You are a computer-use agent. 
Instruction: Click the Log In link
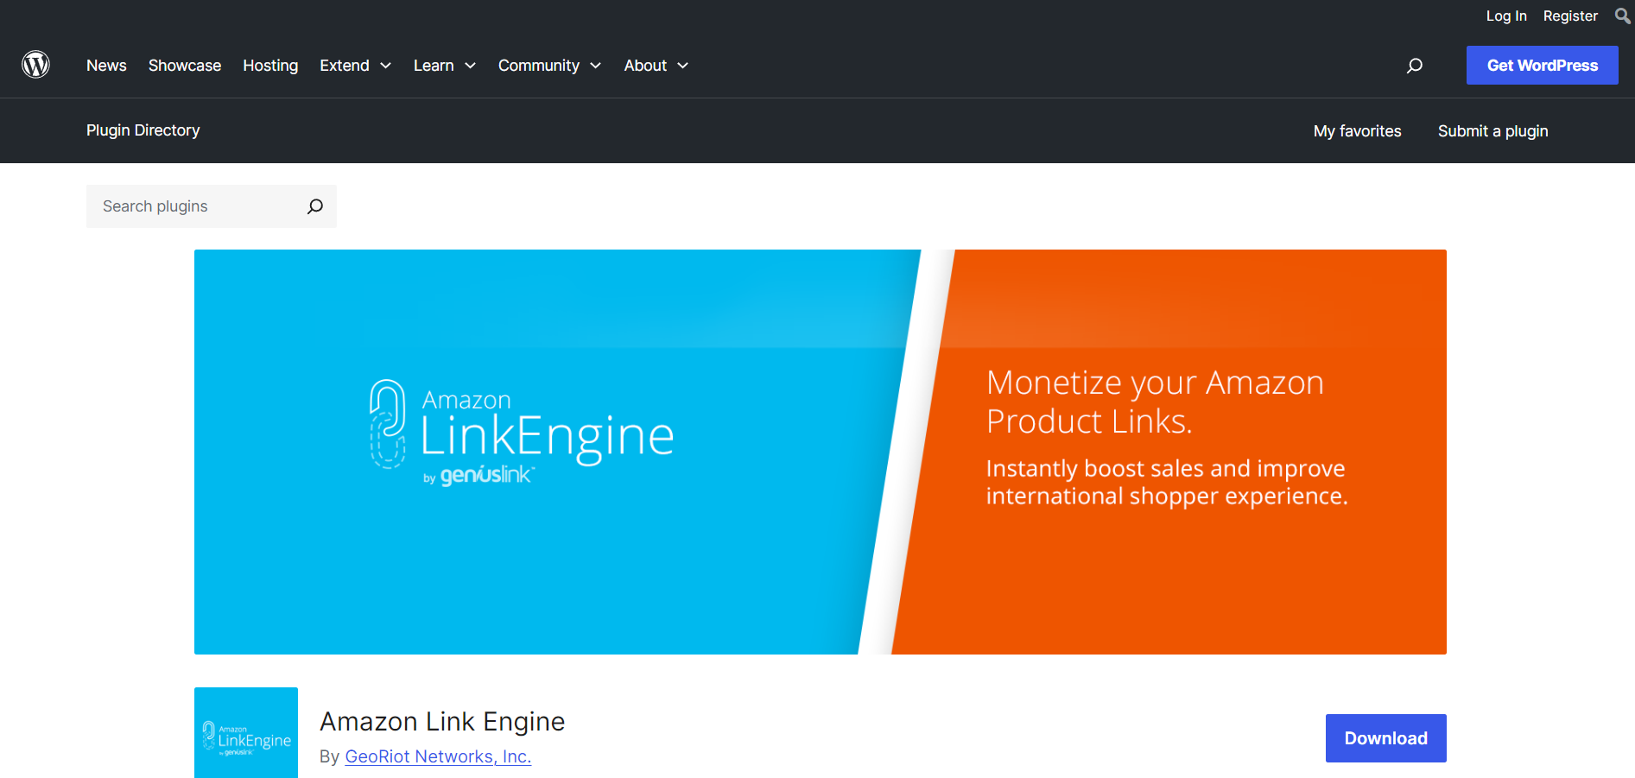pyautogui.click(x=1506, y=16)
